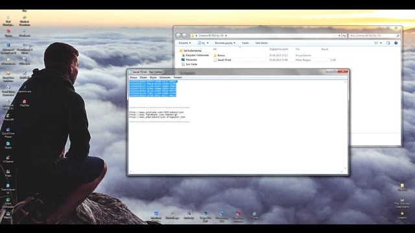The width and height of the screenshot is (415, 233).
Task: Open Düzen menu in Notepad
Action: [x=143, y=78]
